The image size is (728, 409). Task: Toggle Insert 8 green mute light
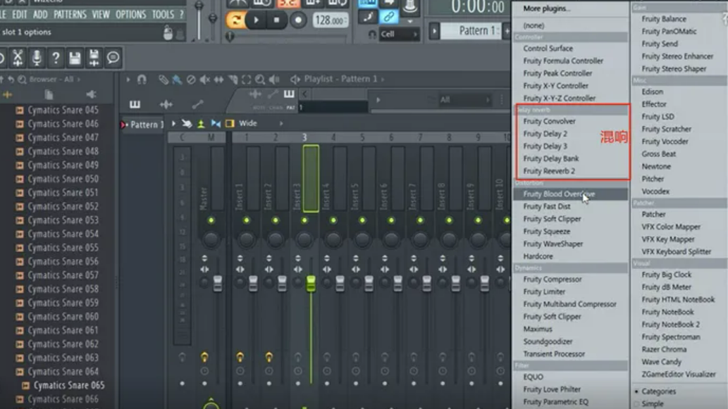click(x=449, y=220)
